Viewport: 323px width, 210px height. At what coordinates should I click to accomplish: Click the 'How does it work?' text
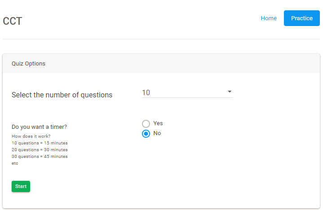(31, 136)
